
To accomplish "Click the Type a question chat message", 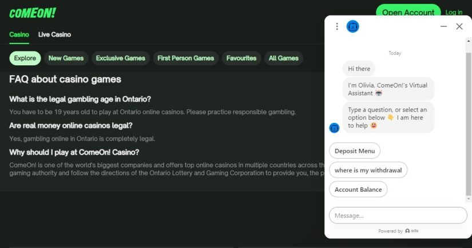I will point(388,117).
